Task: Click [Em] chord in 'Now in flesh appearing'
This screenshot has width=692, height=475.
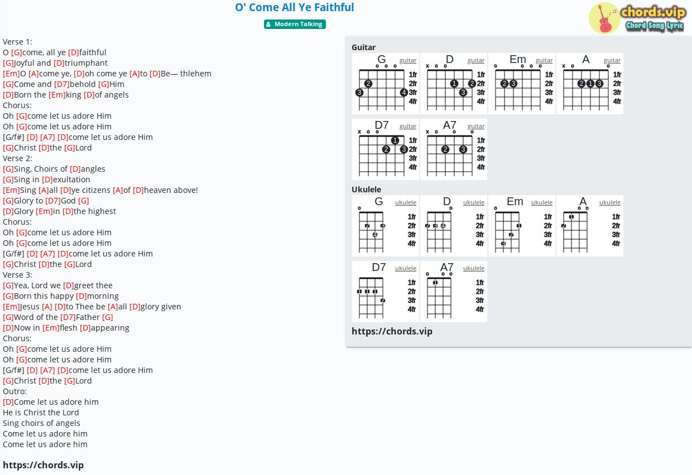Action: [x=51, y=328]
